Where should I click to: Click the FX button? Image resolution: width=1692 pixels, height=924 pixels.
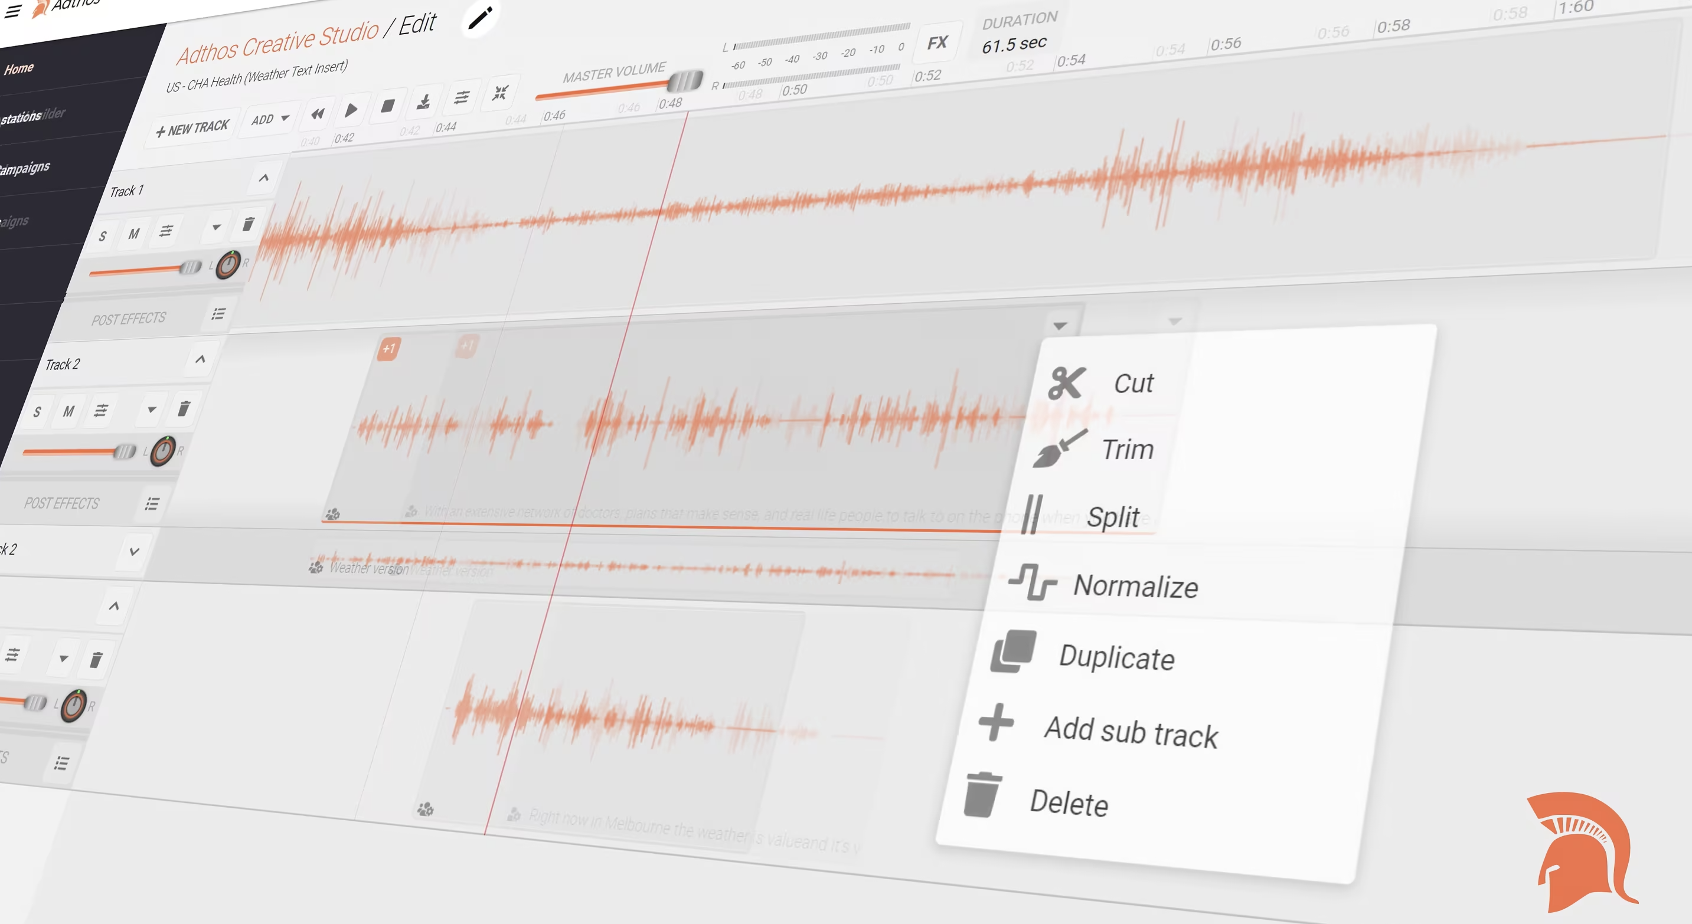coord(938,42)
